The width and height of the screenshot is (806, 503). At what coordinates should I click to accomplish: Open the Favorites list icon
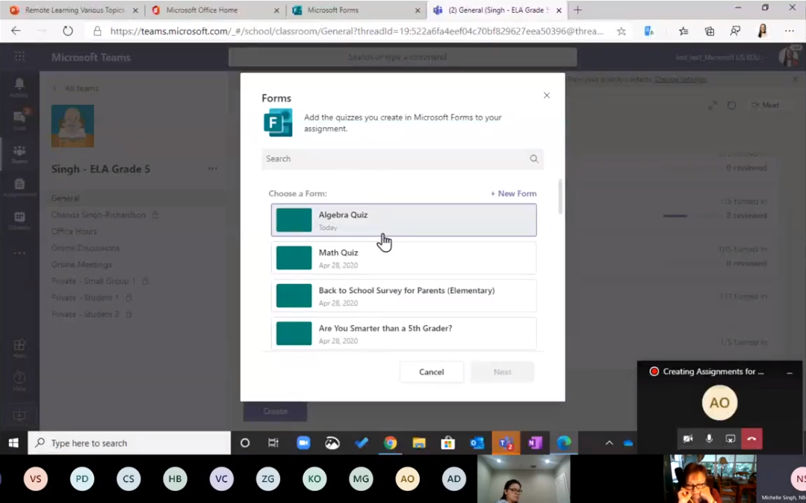pos(683,31)
